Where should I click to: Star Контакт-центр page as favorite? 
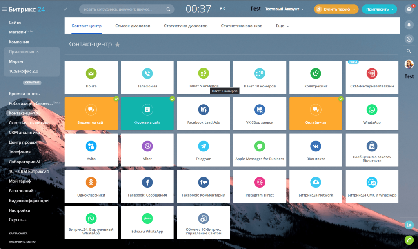click(118, 45)
